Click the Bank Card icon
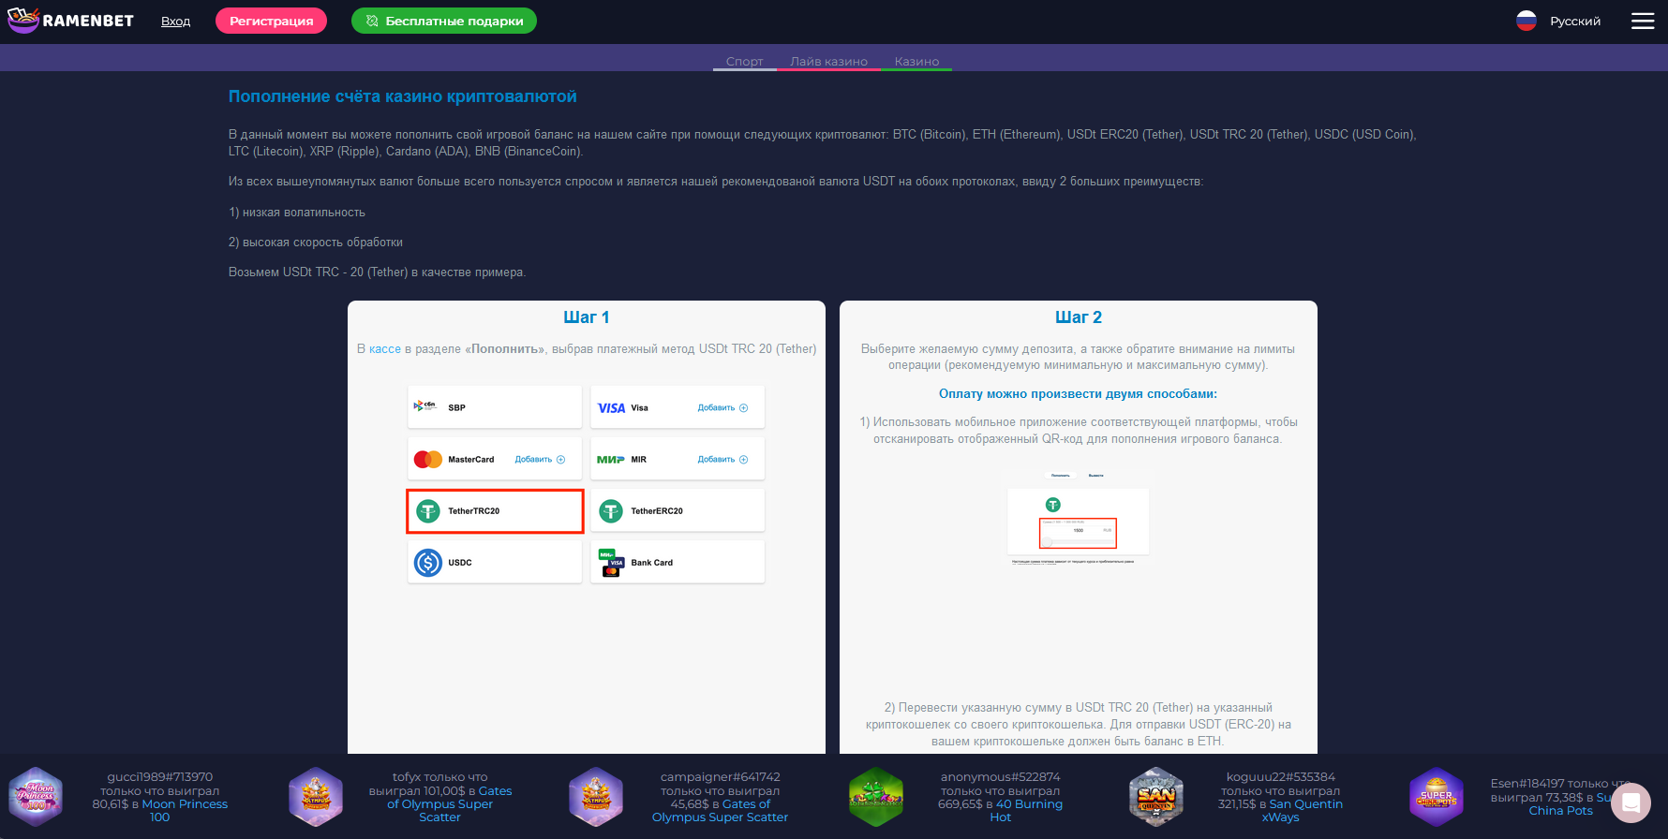The height and width of the screenshot is (839, 1668). (611, 562)
